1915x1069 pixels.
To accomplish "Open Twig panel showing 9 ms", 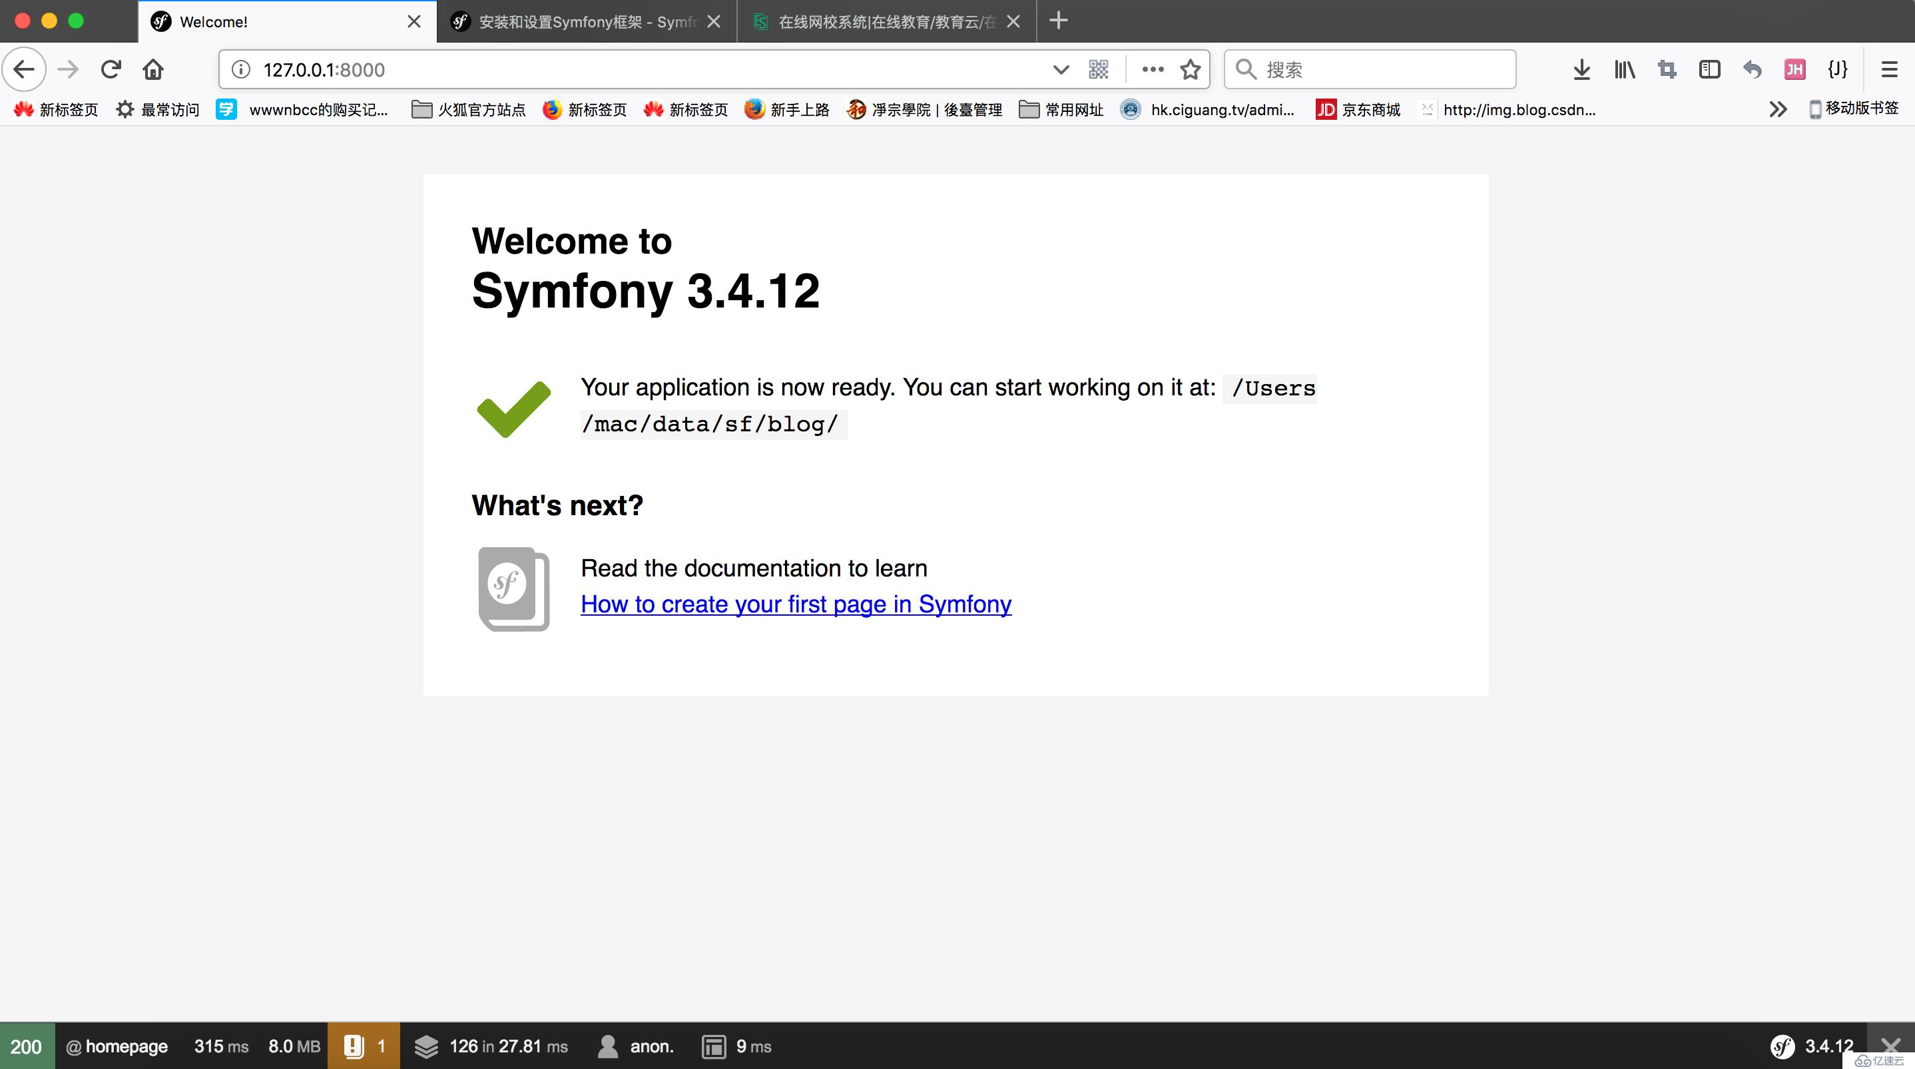I will tap(736, 1046).
